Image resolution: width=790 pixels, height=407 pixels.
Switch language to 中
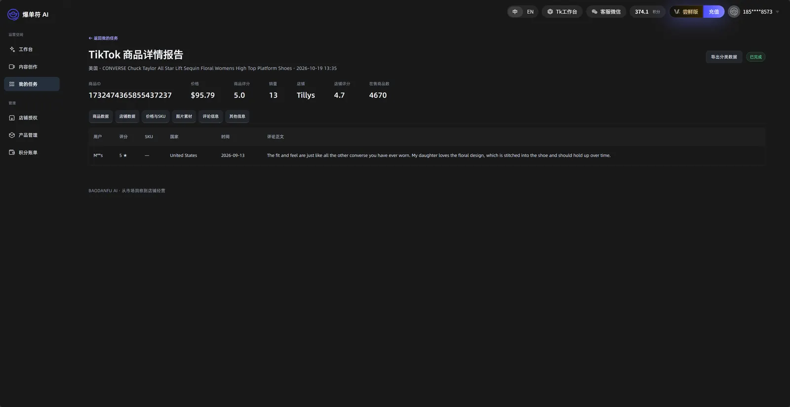(x=515, y=12)
